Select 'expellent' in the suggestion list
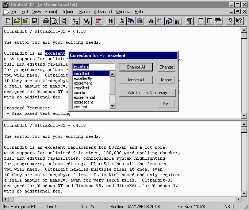The height and width of the screenshot is (210, 249). point(91,88)
